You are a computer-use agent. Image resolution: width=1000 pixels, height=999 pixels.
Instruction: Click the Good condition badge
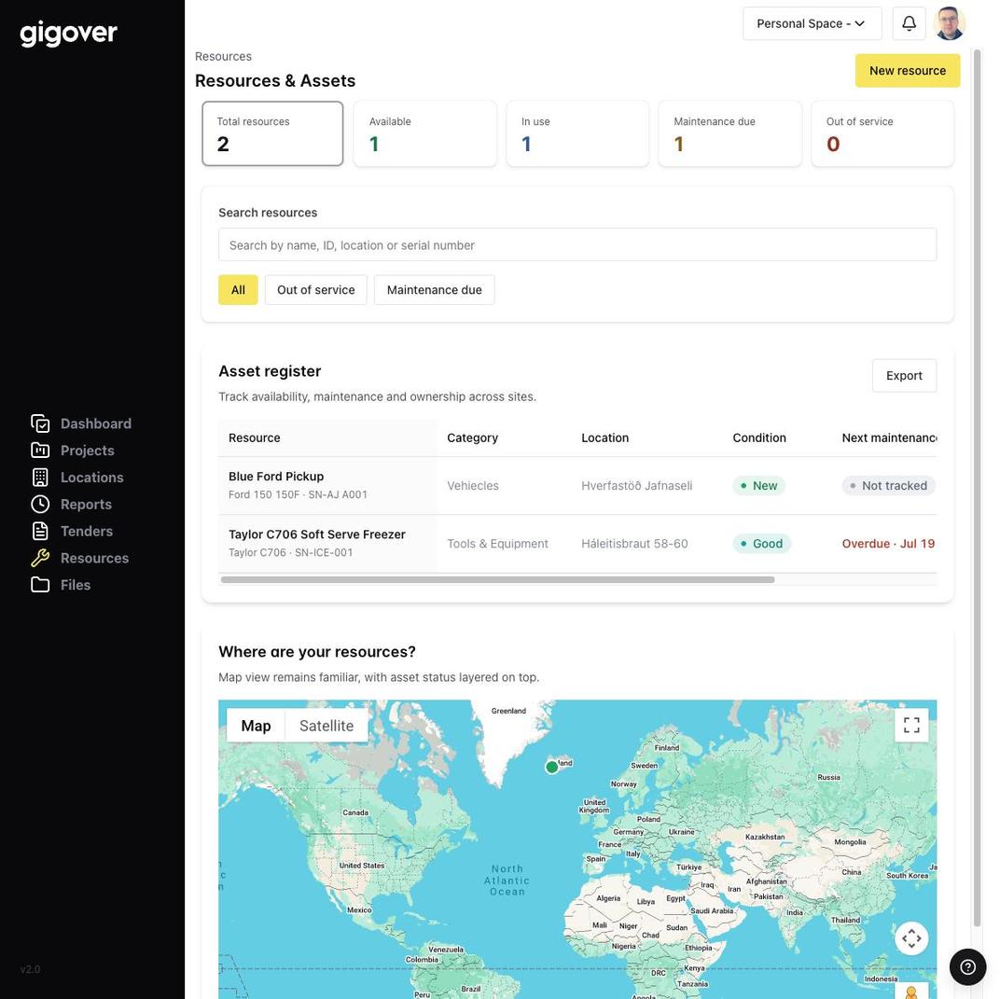(x=761, y=543)
